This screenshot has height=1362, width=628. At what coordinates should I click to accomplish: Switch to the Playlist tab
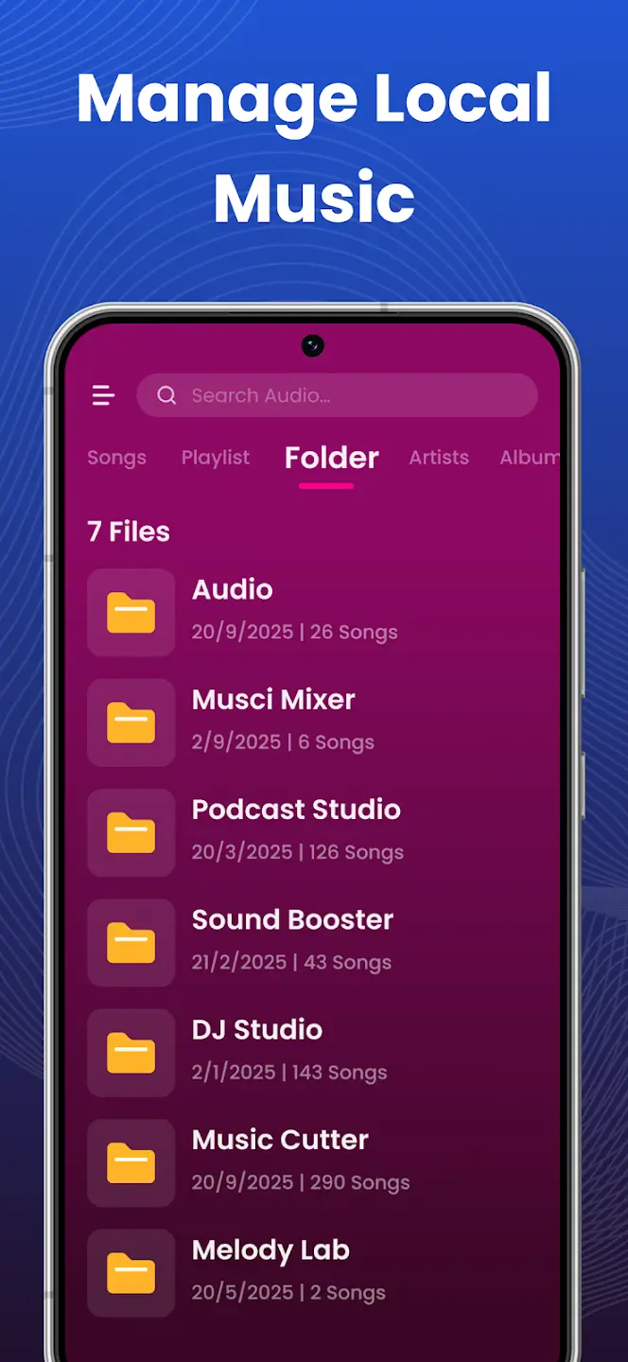[x=216, y=458]
